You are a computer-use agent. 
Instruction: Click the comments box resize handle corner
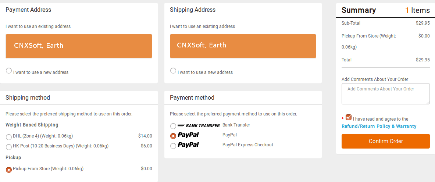(x=428, y=103)
